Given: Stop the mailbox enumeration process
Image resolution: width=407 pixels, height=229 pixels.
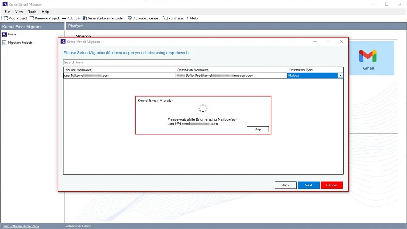Looking at the screenshot, I should 258,129.
